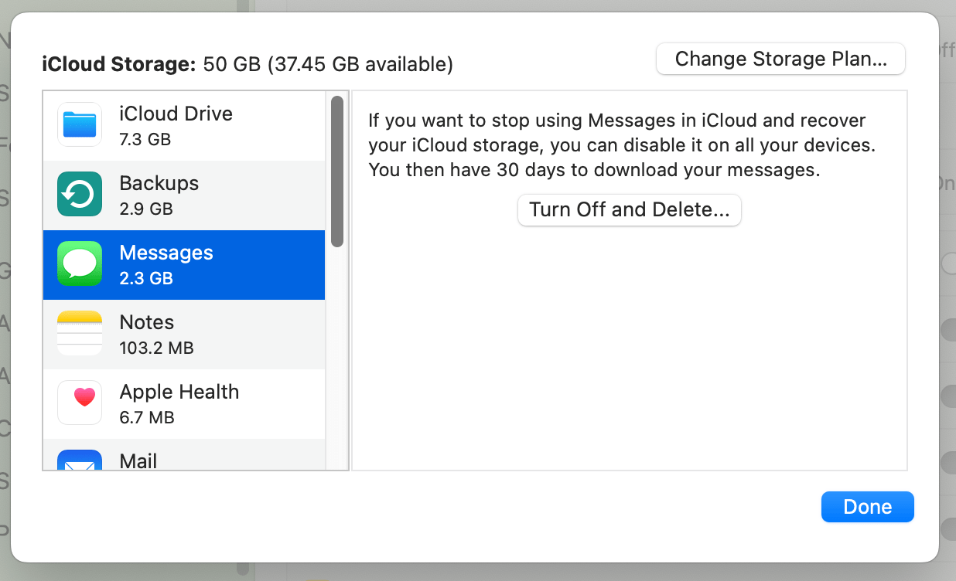Click the yellow Notes icon
The height and width of the screenshot is (581, 956).
tap(80, 334)
